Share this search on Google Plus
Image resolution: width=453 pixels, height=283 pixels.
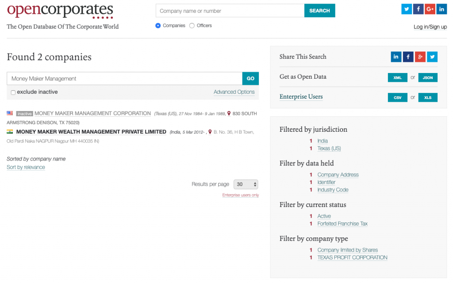(x=420, y=57)
